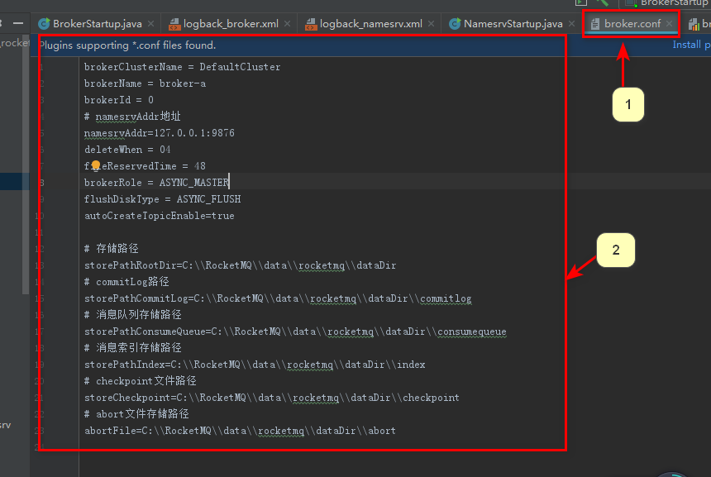The image size is (711, 477).
Task: Open the BrokerStartup run configuration dropdown
Action: (666, 2)
